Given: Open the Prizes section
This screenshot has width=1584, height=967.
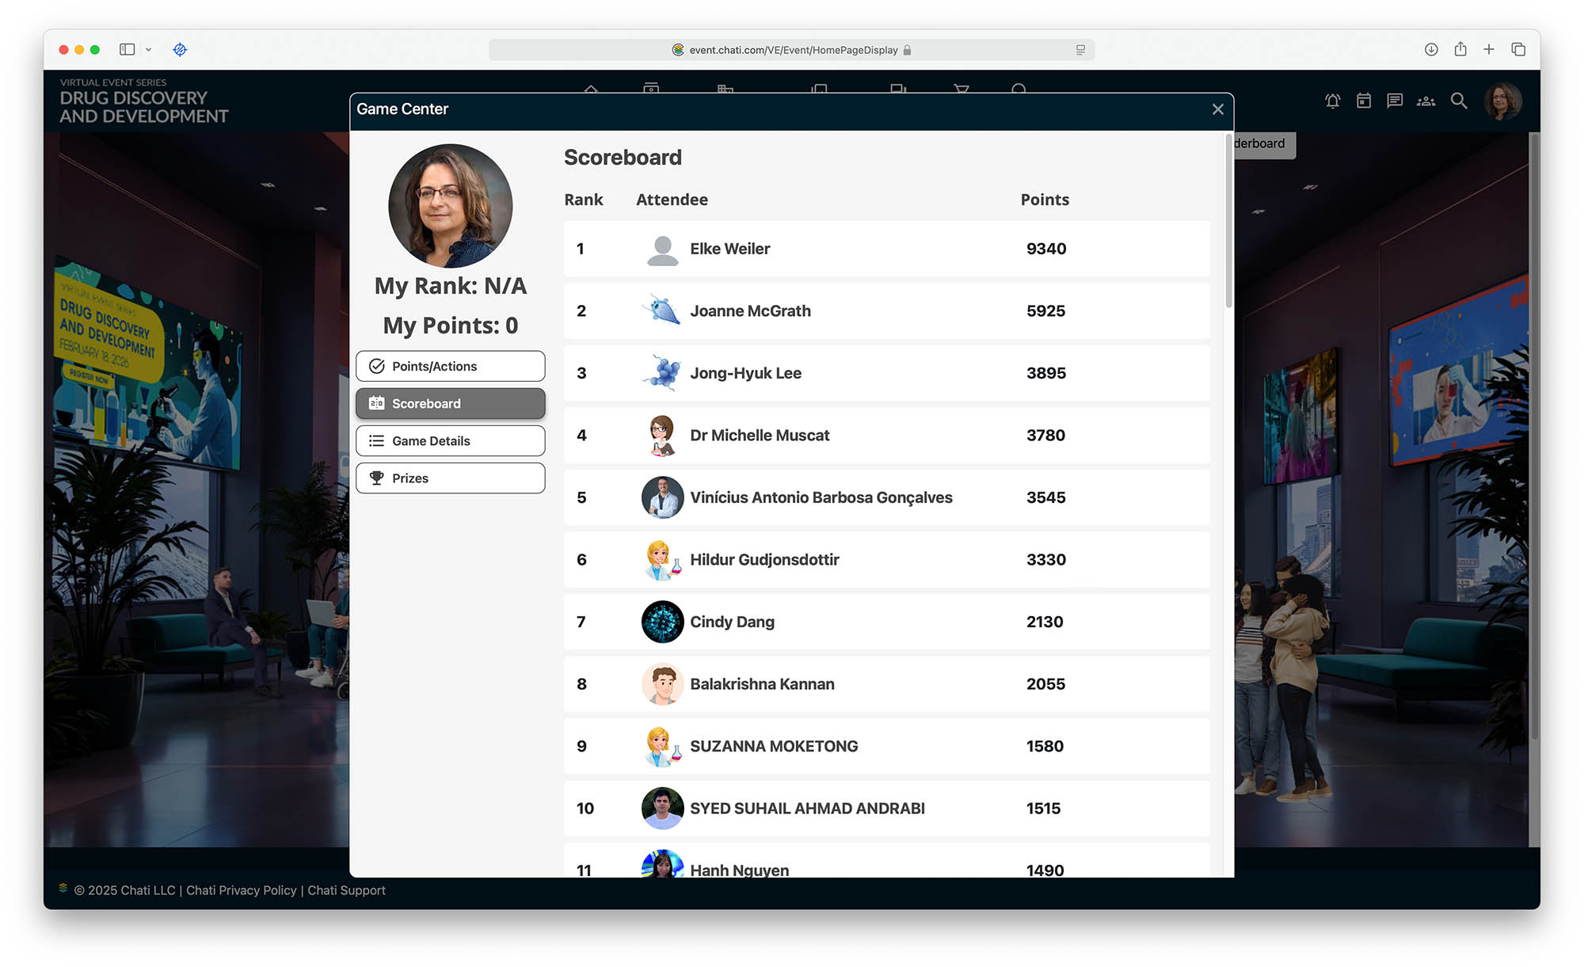Looking at the screenshot, I should (x=450, y=478).
